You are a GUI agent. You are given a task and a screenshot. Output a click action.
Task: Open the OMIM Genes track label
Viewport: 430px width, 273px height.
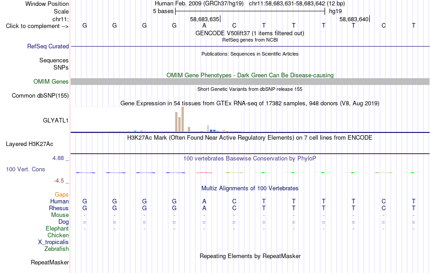point(51,82)
